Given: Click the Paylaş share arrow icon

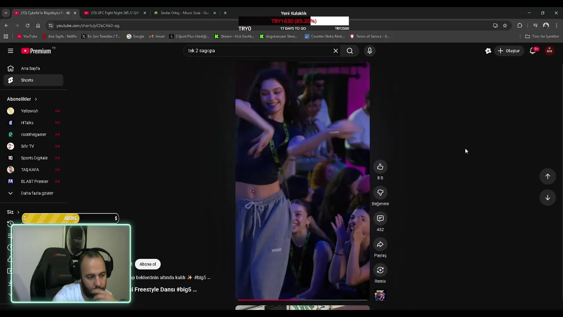Looking at the screenshot, I should [380, 244].
